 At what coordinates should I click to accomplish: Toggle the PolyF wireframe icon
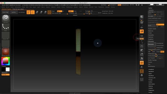coord(142,63)
